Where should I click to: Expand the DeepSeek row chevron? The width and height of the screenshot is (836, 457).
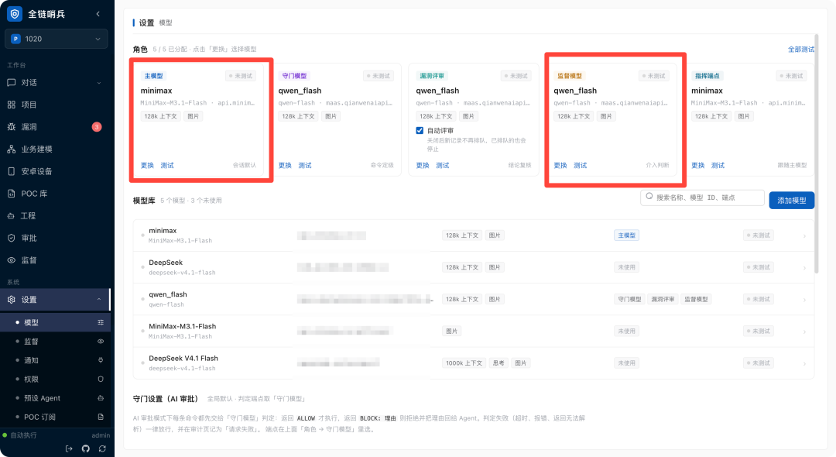click(x=804, y=268)
